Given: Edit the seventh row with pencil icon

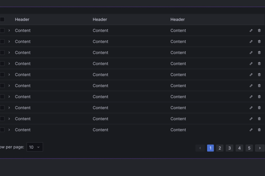Looking at the screenshot, I should [251, 96].
